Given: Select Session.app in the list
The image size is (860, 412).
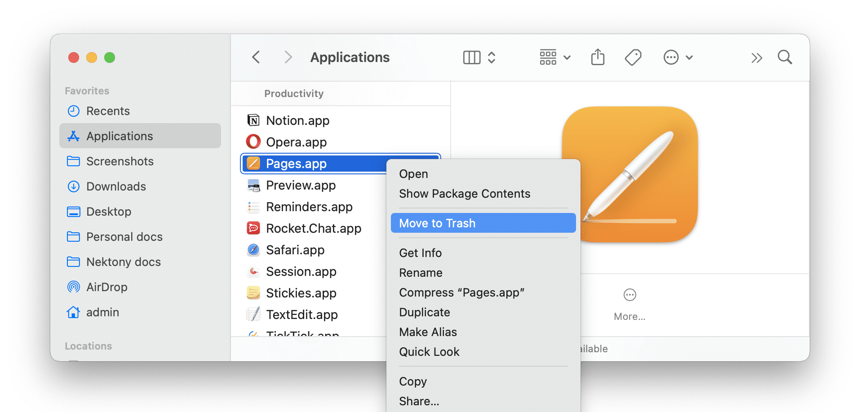Looking at the screenshot, I should pyautogui.click(x=314, y=271).
